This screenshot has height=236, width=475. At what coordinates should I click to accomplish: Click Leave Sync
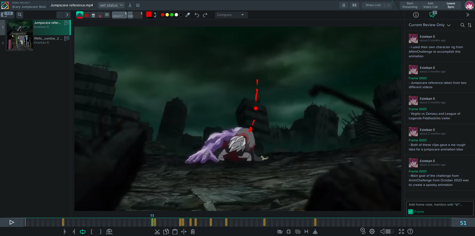tap(451, 5)
